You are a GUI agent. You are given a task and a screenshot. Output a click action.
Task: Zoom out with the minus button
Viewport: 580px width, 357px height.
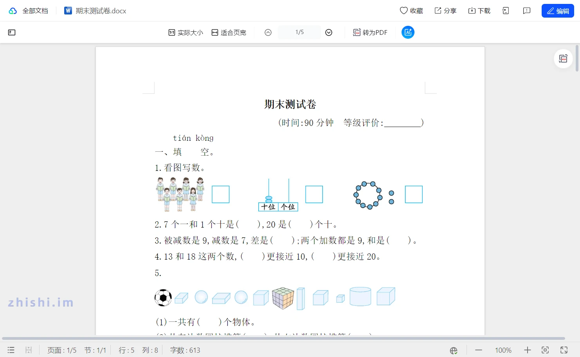[479, 350]
